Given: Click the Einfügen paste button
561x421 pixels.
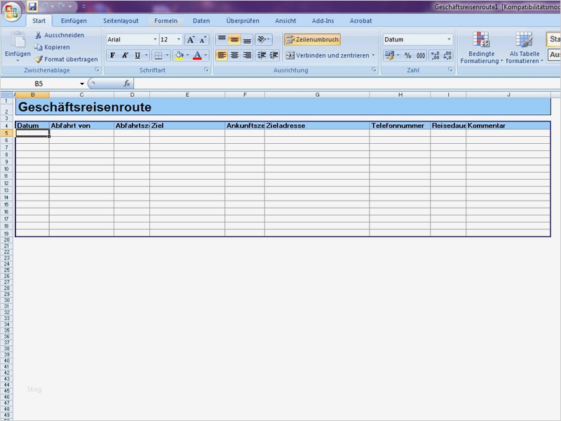Looking at the screenshot, I should tap(17, 42).
